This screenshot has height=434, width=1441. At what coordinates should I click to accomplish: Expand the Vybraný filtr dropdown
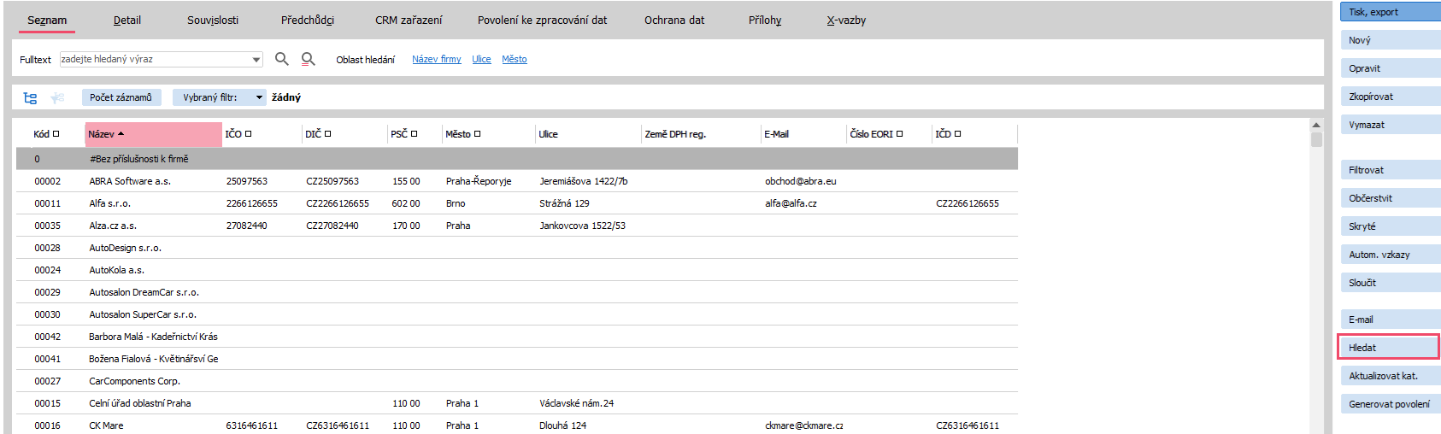click(259, 98)
